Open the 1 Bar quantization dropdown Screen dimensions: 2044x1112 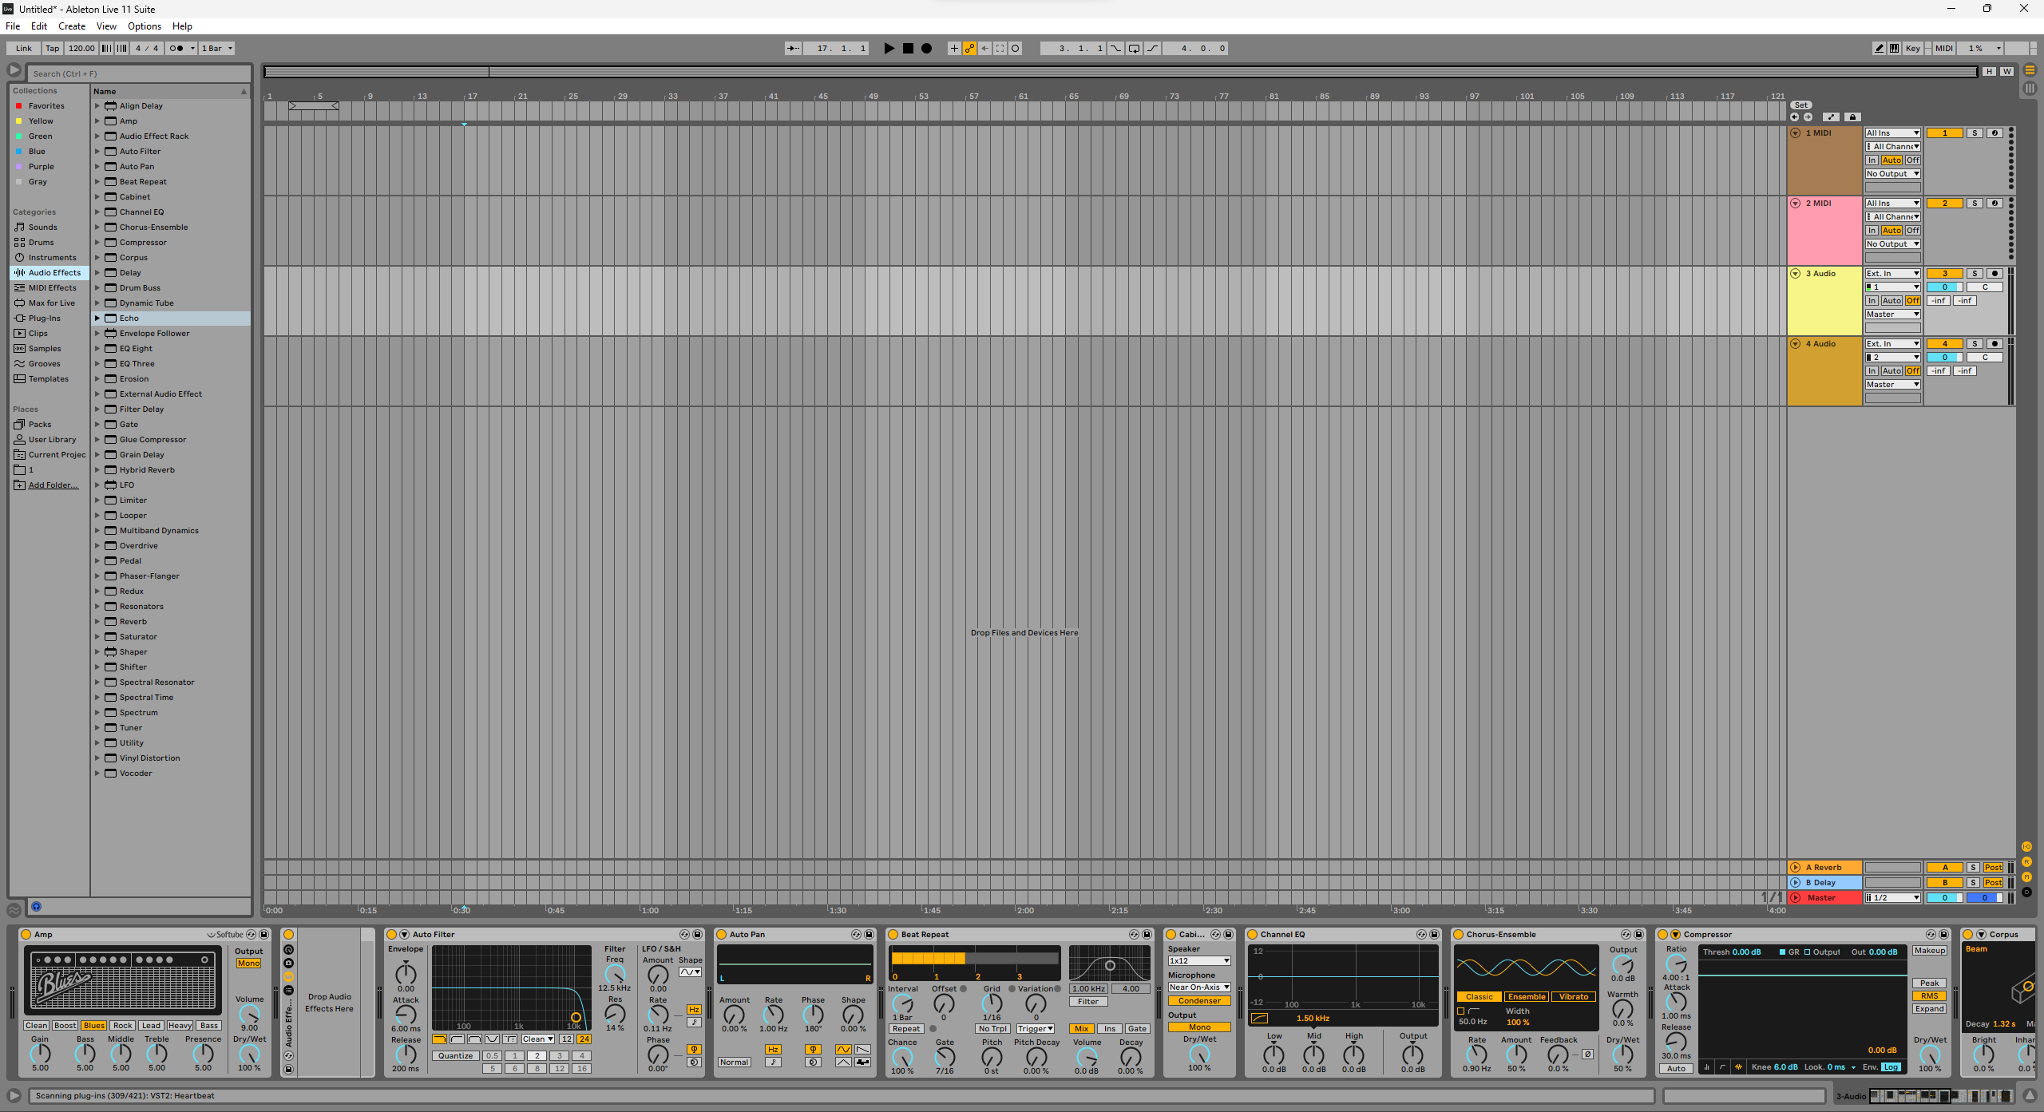click(217, 48)
